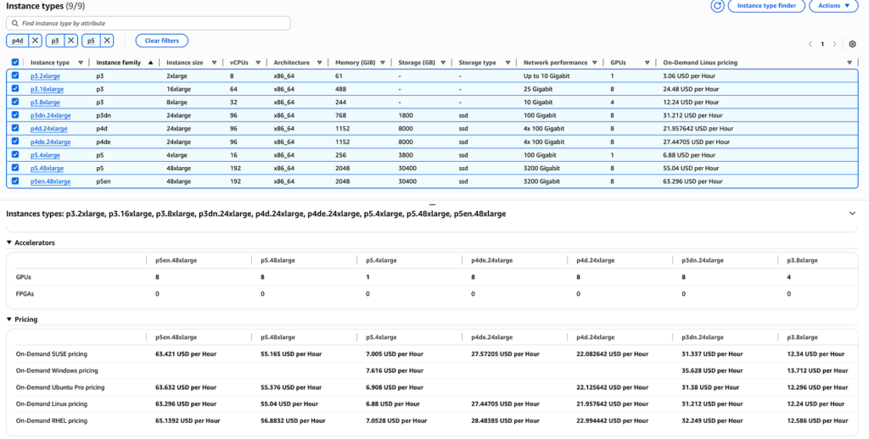
Task: Sort by Network performance column arrow
Action: 595,63
